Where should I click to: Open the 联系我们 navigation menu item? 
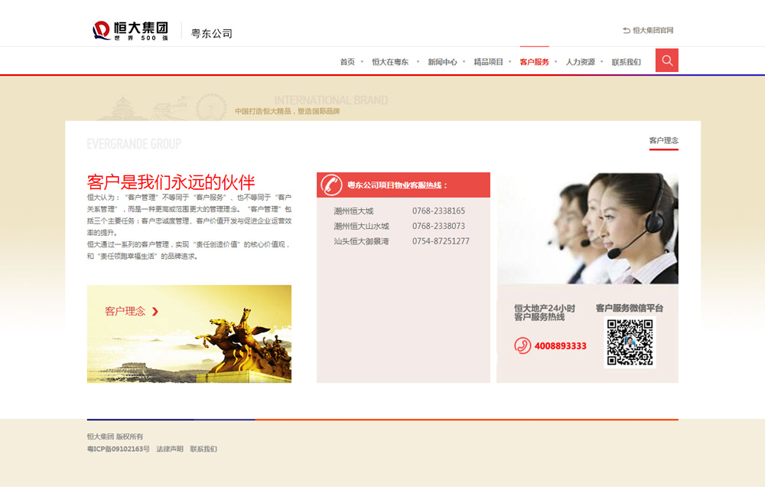click(x=627, y=62)
